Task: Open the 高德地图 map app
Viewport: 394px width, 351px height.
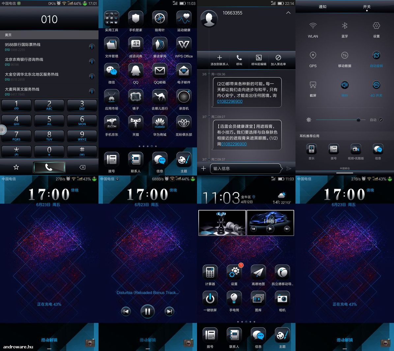Action: click(258, 273)
